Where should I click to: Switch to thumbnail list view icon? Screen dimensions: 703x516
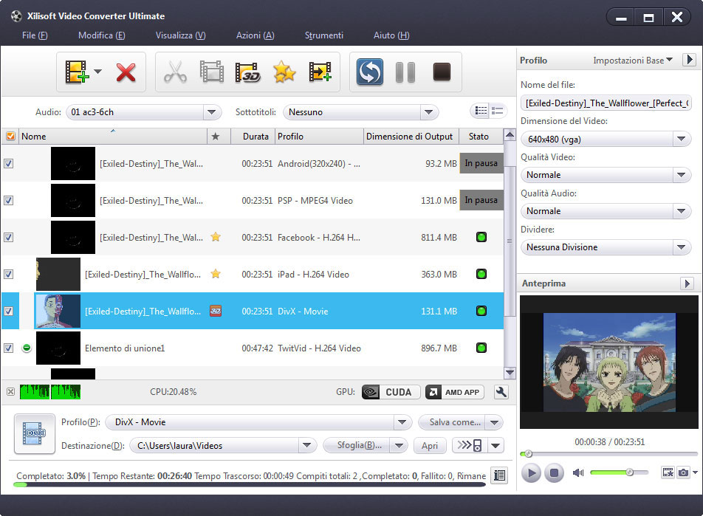coord(497,110)
